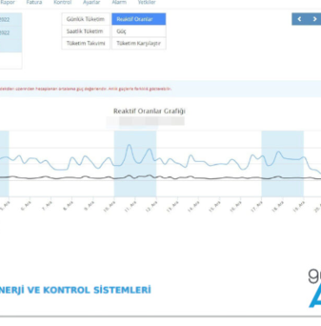Open the Alarm menu
The width and height of the screenshot is (321, 326).
click(x=119, y=3)
